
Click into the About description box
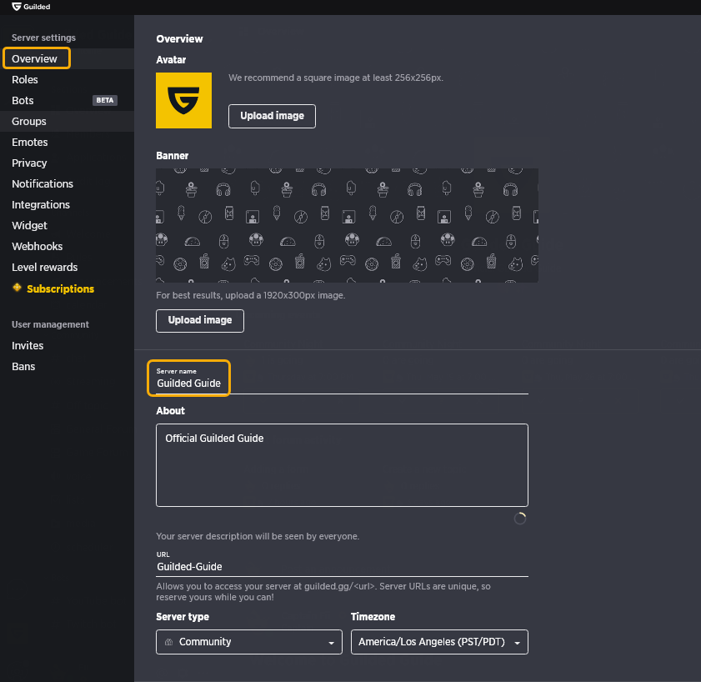click(342, 465)
